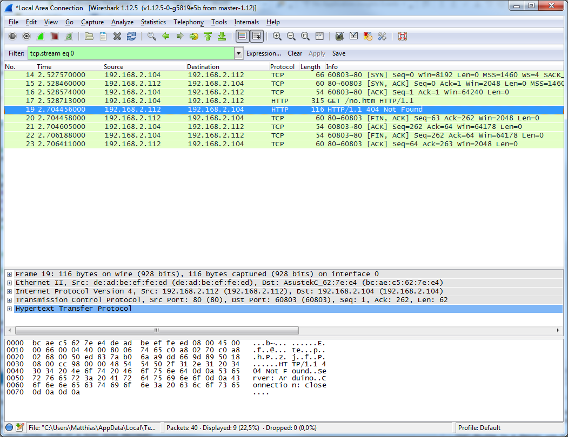568x437 pixels.
Task: Close this capture file (X icon)
Action: (117, 36)
